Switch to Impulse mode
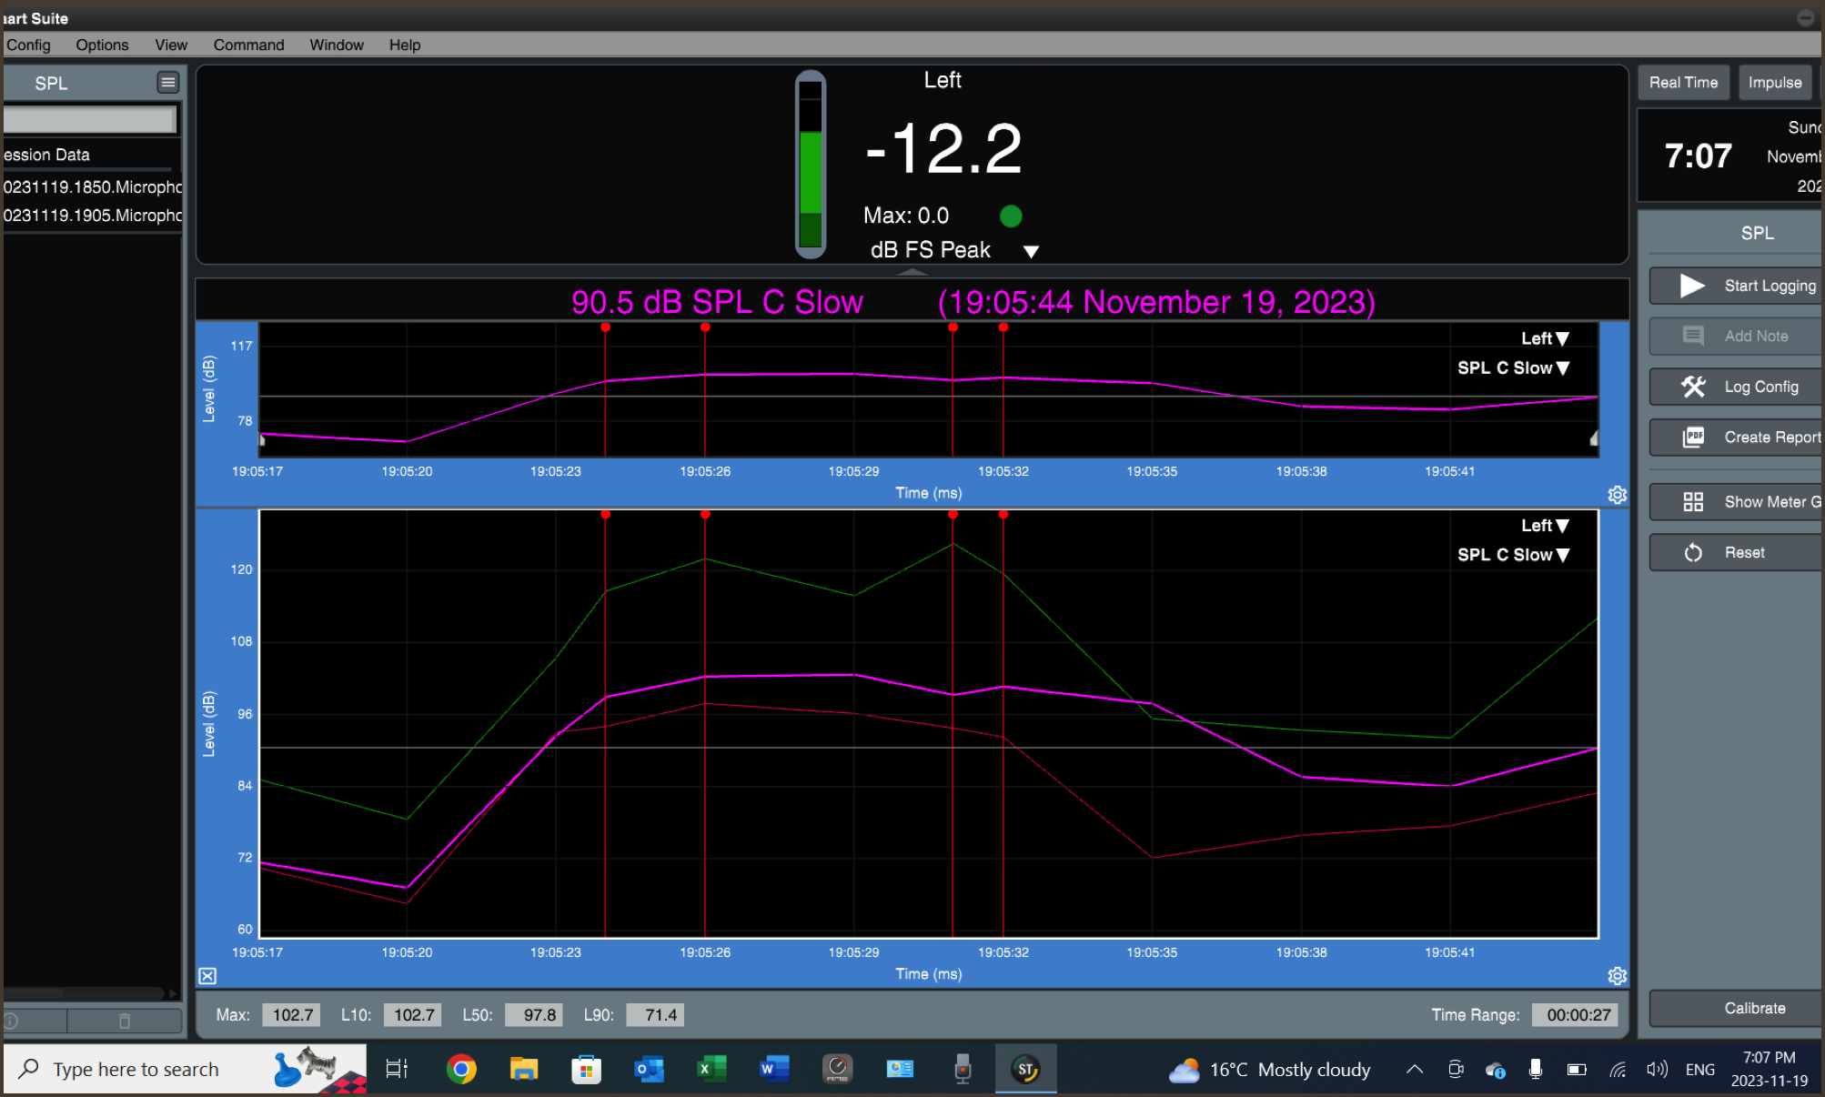Image resolution: width=1825 pixels, height=1097 pixels. click(x=1774, y=83)
